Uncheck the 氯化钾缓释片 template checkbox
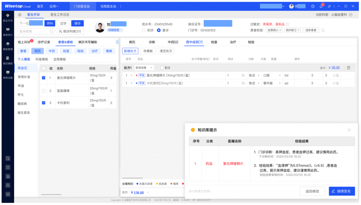The width and height of the screenshot is (361, 205). point(43,78)
